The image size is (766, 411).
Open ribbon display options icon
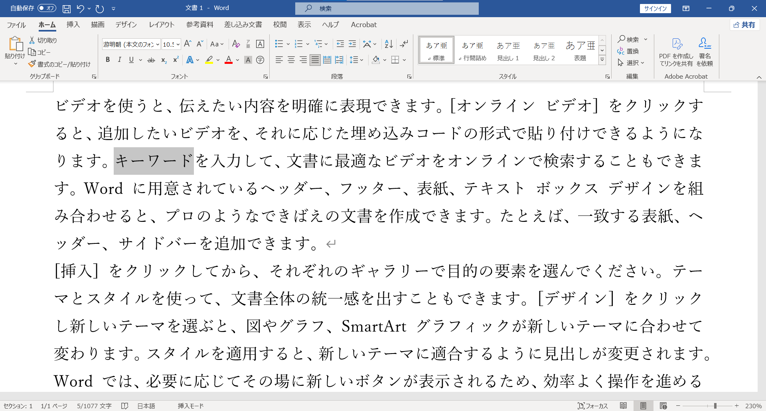[686, 8]
